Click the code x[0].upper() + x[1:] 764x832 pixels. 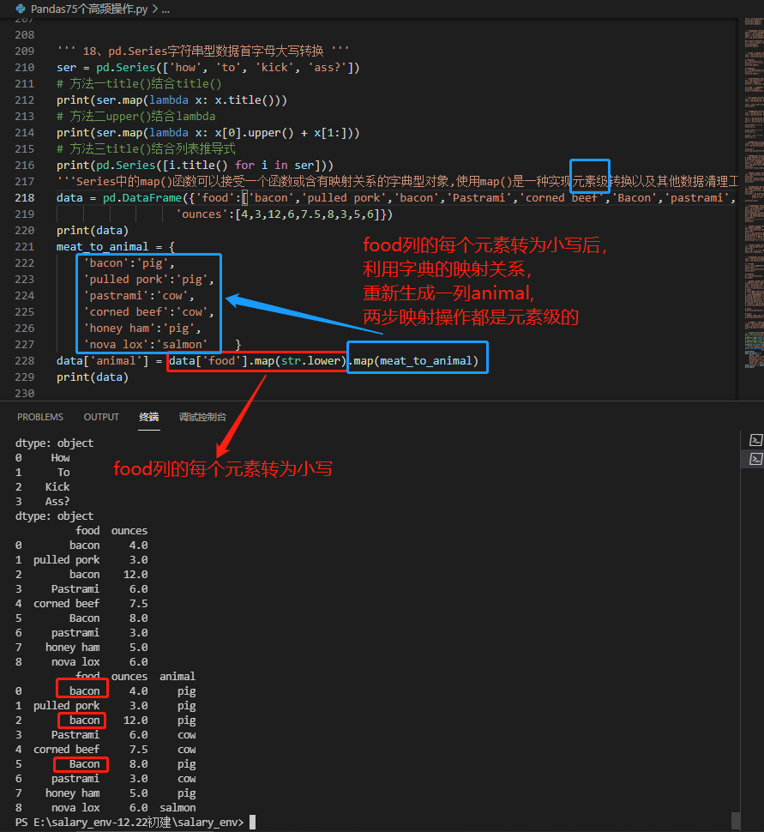pos(280,133)
